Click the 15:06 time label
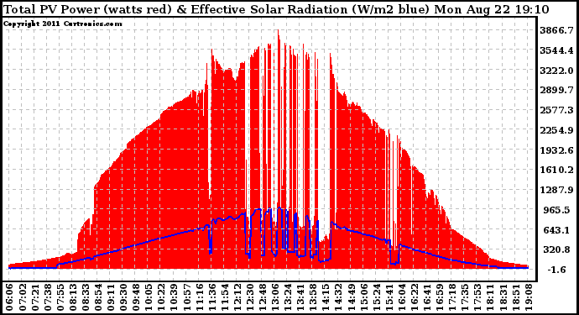Viewport: 579px width, 315px height. pyautogui.click(x=363, y=297)
